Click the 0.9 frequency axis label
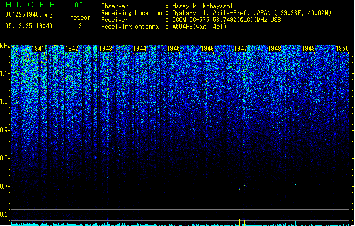 (5, 130)
